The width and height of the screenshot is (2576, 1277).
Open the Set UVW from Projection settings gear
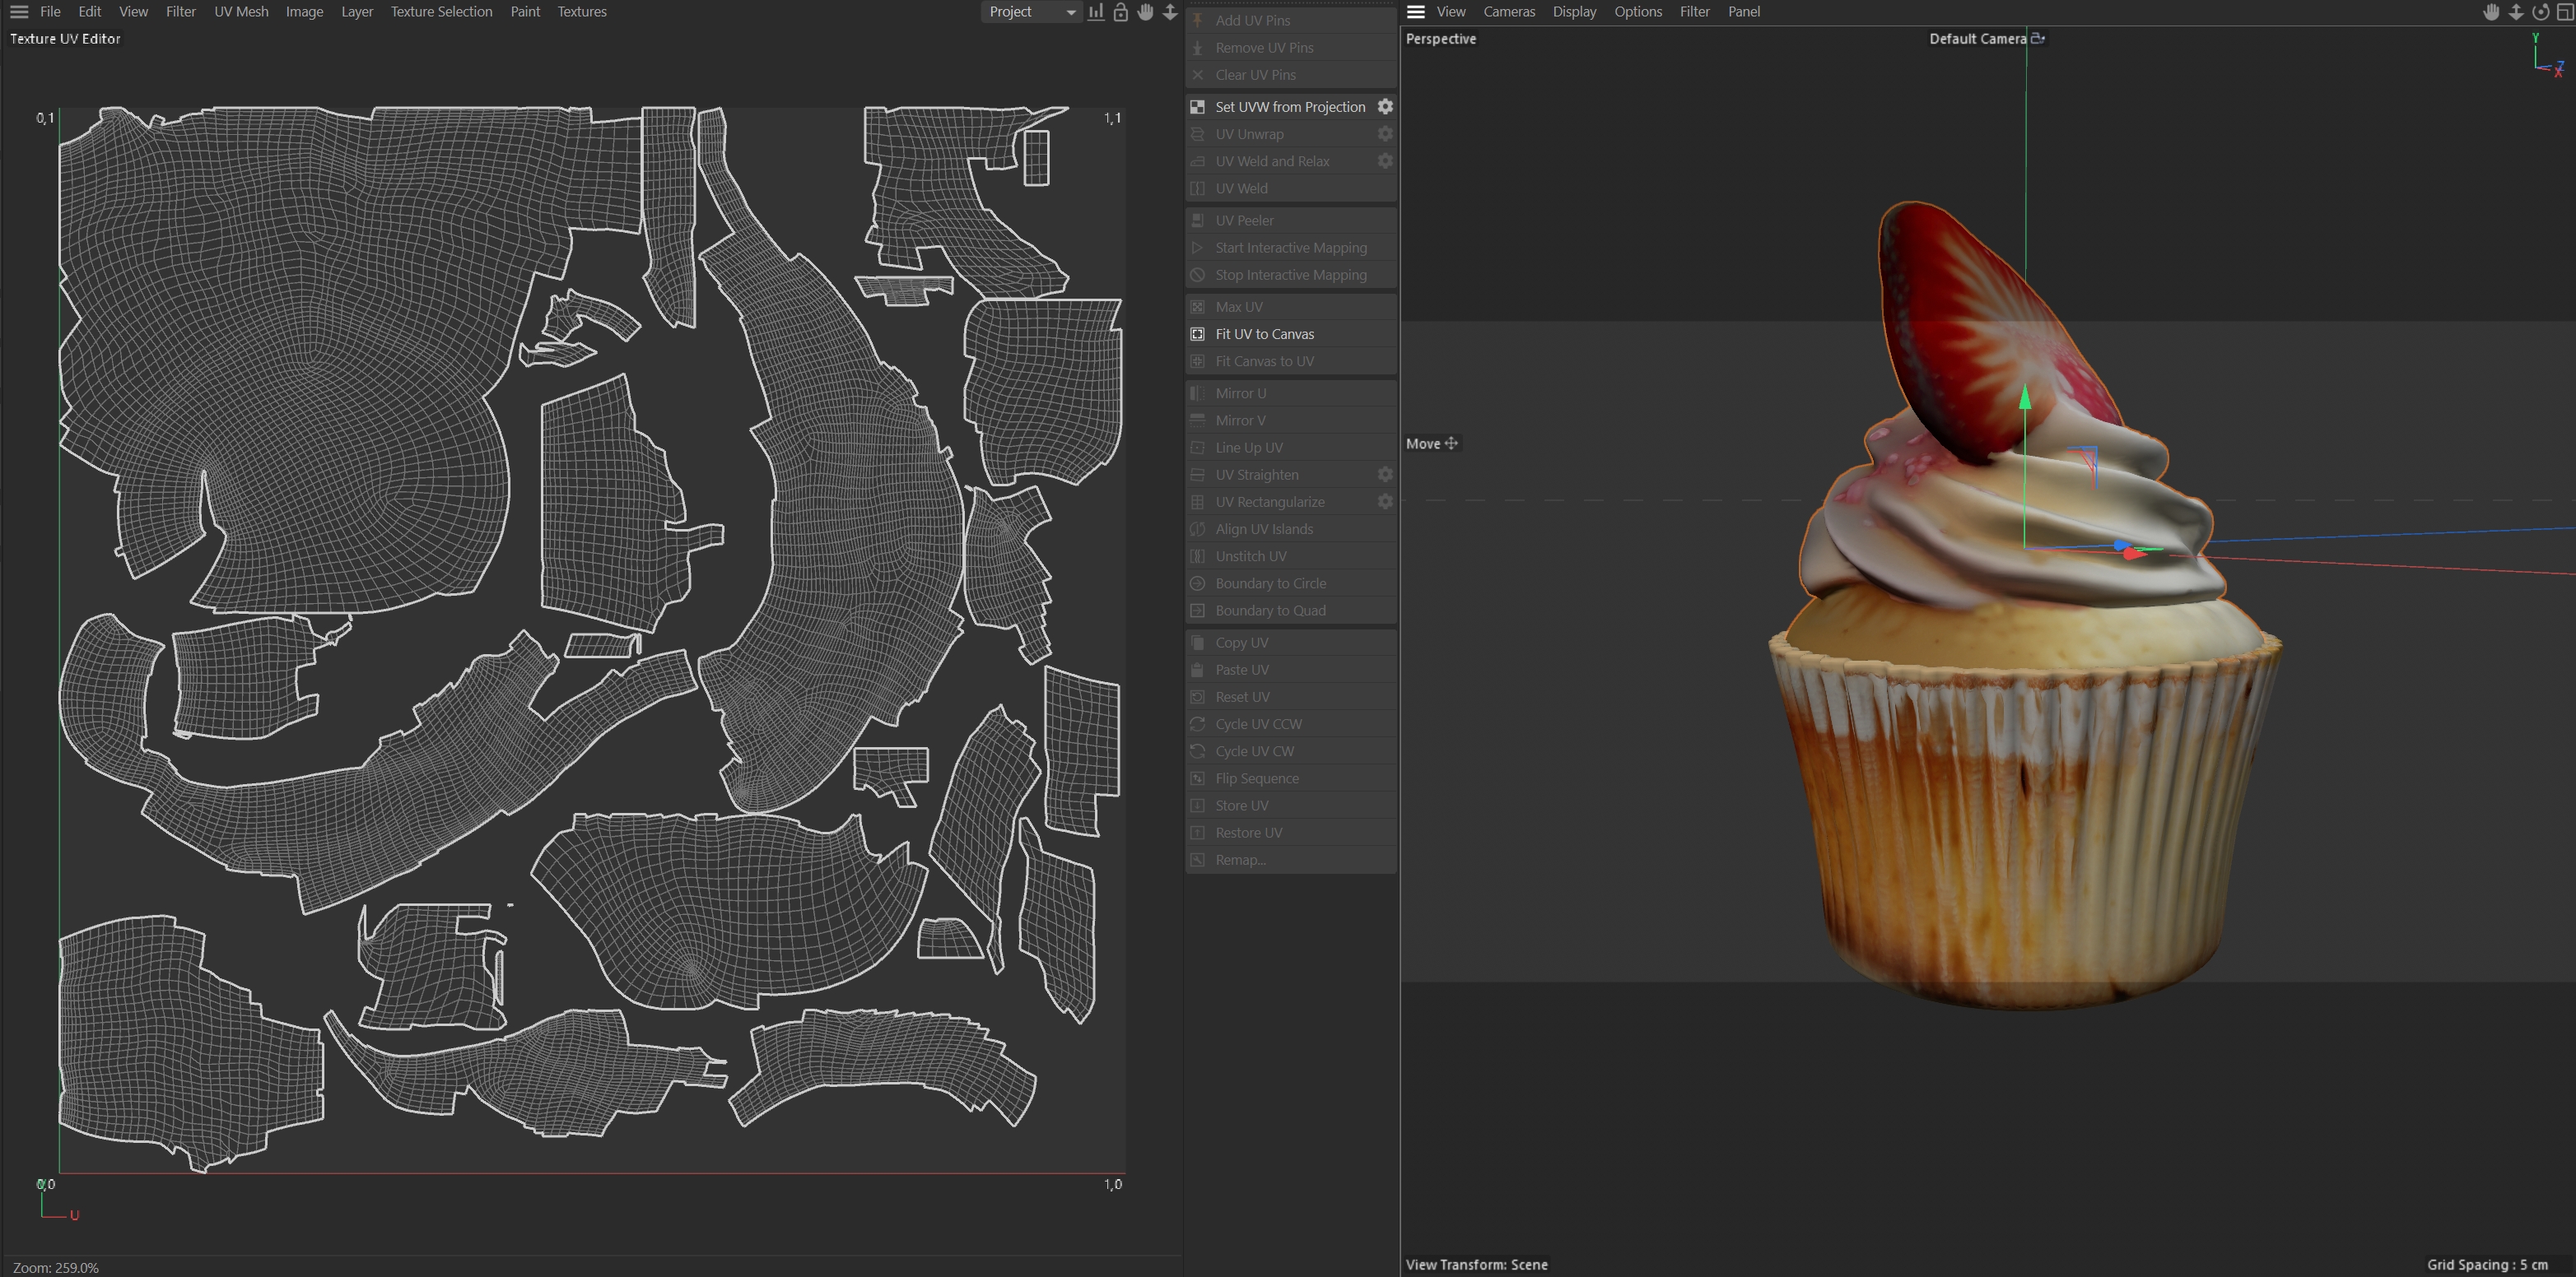pos(1385,106)
